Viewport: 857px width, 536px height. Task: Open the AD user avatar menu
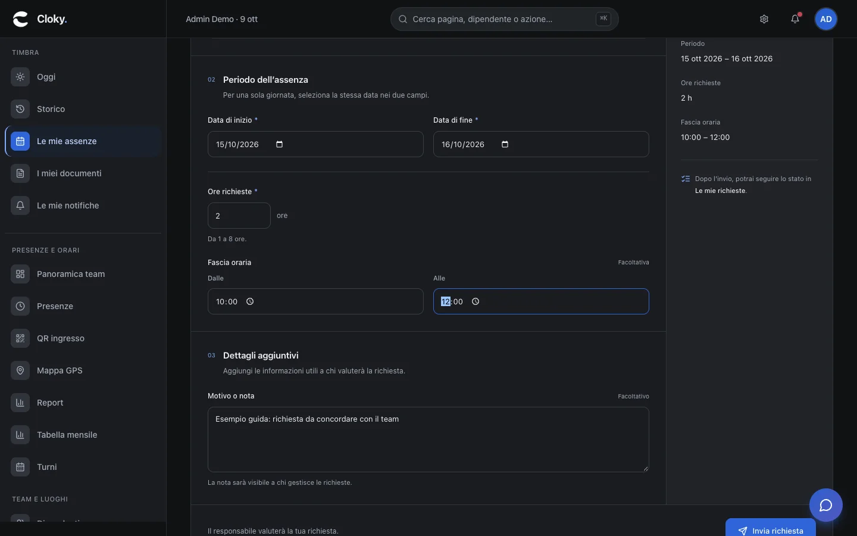point(826,19)
